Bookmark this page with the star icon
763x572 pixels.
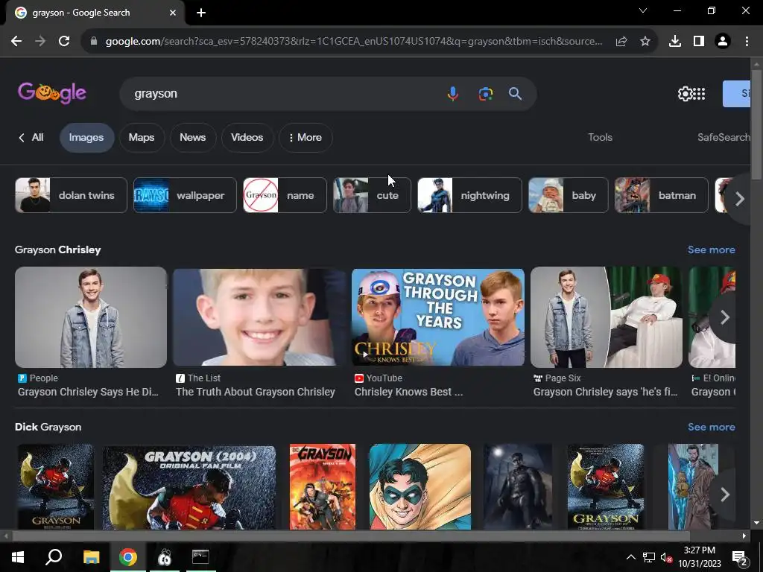pyautogui.click(x=645, y=42)
